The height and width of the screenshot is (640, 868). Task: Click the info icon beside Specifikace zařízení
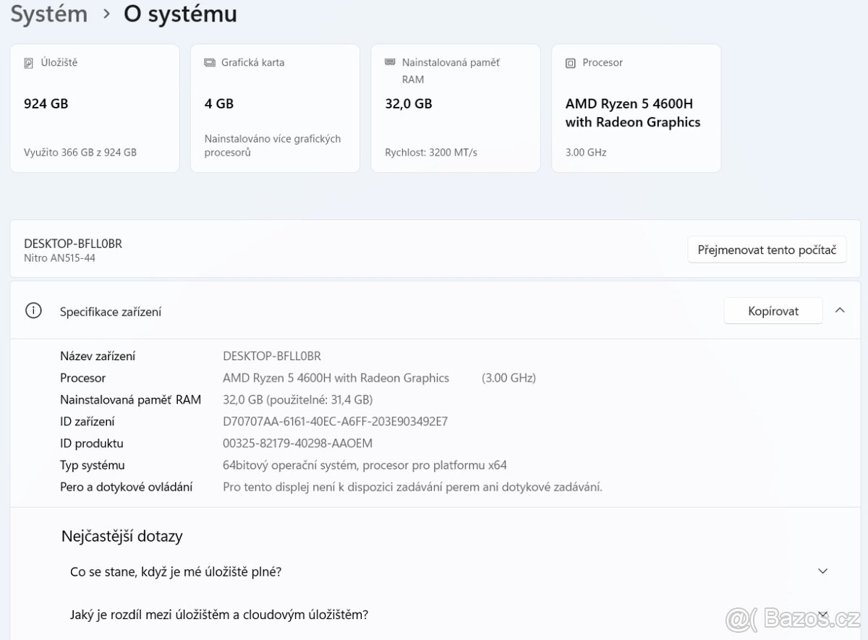(x=33, y=310)
